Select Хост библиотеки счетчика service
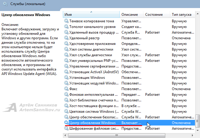This screenshot has height=138, width=200. point(94,100)
